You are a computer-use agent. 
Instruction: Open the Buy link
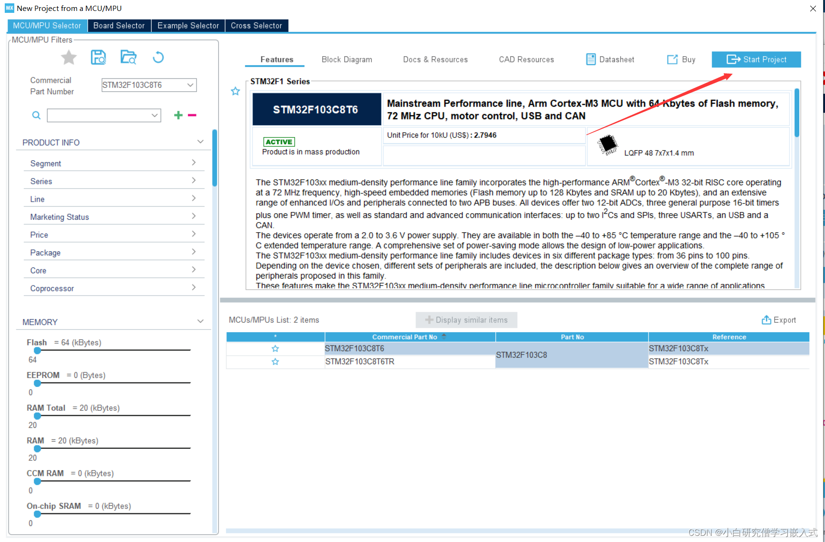(681, 59)
